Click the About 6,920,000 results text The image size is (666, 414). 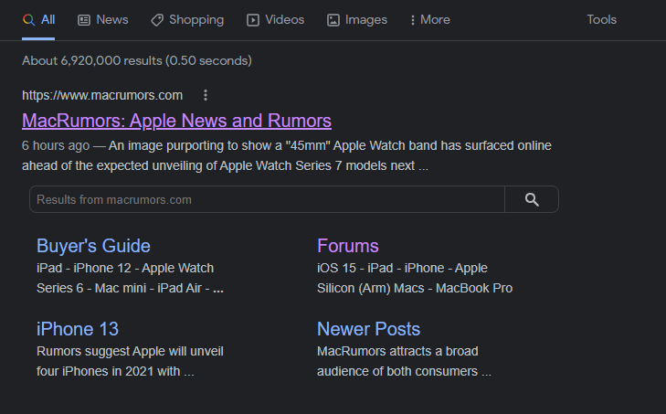click(137, 61)
